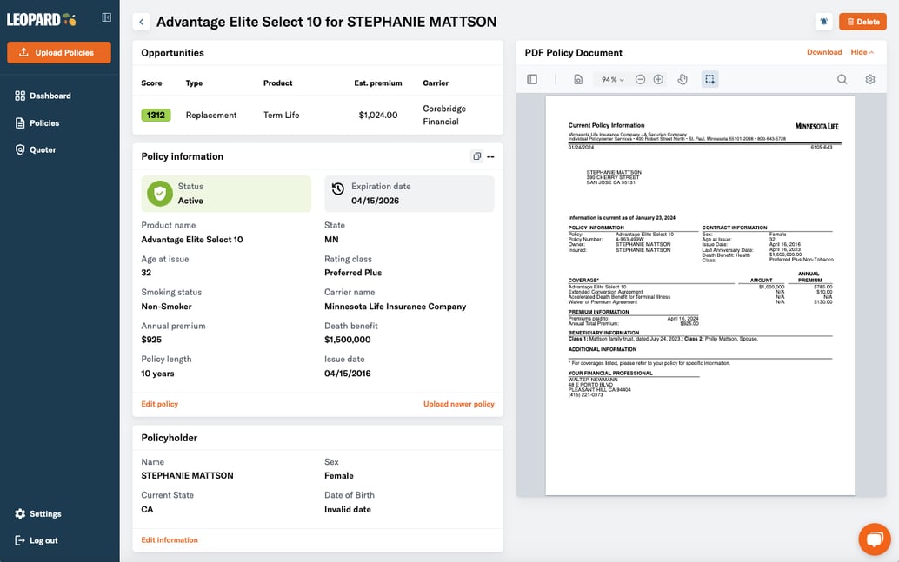Image resolution: width=899 pixels, height=562 pixels.
Task: Open Dashboard from the sidebar
Action: click(50, 96)
